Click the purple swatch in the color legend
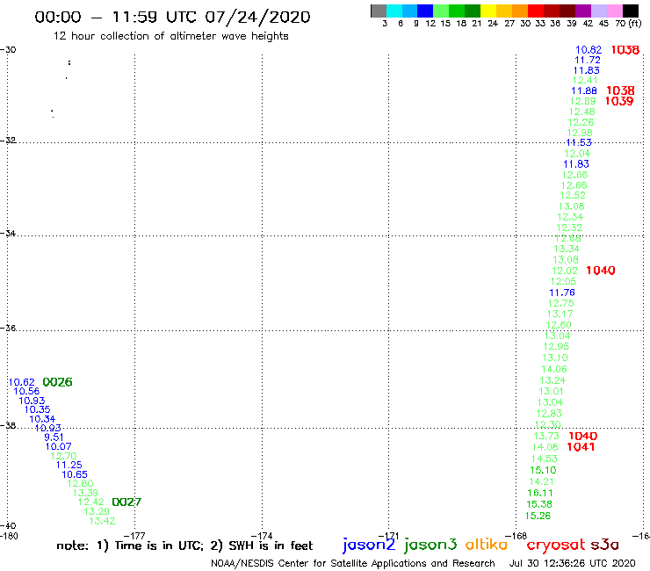650x571 pixels. [x=583, y=11]
